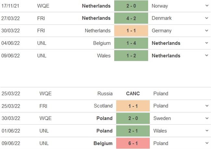The height and width of the screenshot is (149, 211).
Task: Expand the Belgium vs Poland match chevron
Action: (x=207, y=143)
